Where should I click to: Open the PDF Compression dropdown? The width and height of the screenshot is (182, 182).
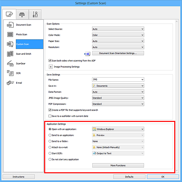point(118,104)
